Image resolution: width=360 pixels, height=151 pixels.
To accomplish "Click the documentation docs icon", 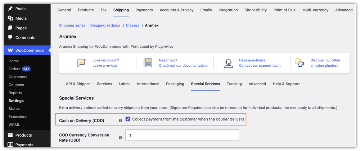I will (x=148, y=63).
